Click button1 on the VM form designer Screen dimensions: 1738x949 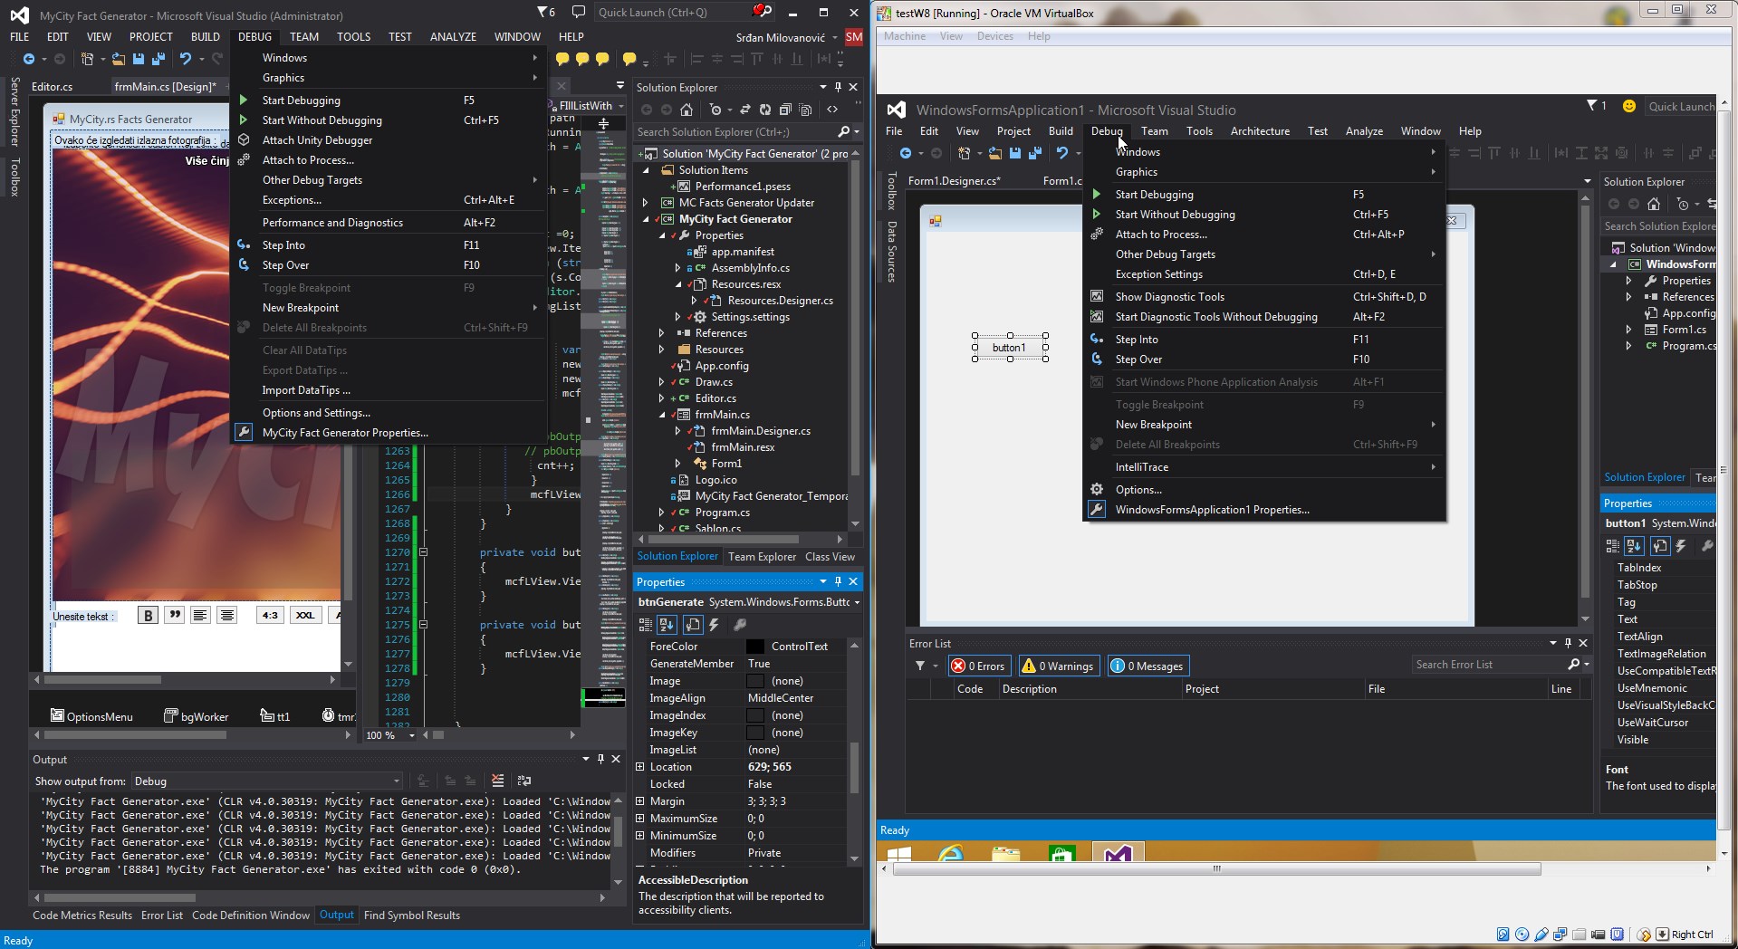click(x=1009, y=348)
